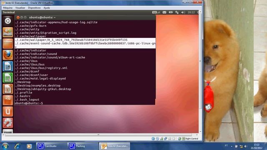
Task: Click the line ./.cache/gvfs-burn
Action: click(x=30, y=26)
